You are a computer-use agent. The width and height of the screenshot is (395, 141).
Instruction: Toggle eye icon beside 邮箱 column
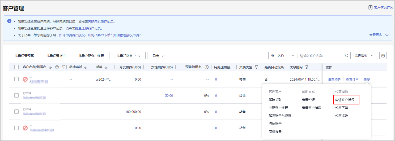click(x=106, y=68)
